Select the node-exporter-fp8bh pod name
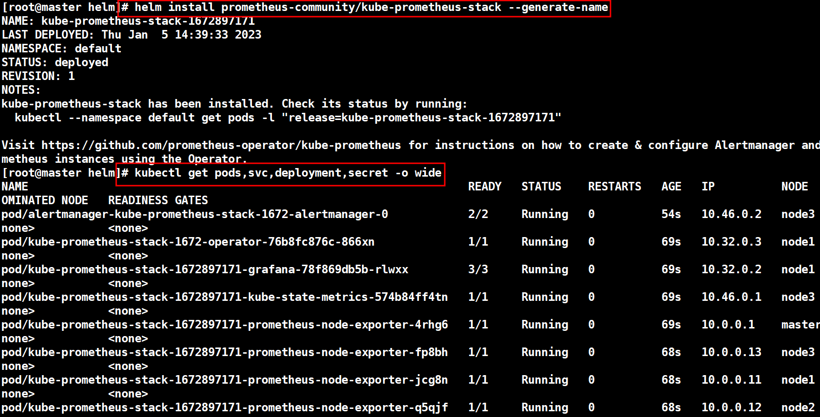 225,352
